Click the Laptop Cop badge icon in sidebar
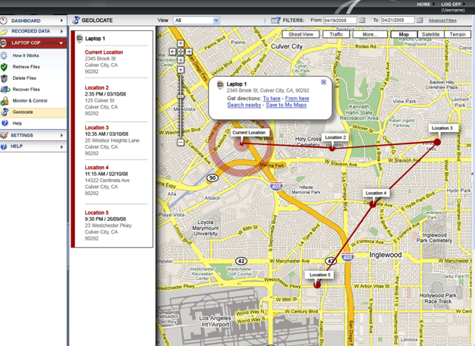475x346 pixels. tap(3, 43)
